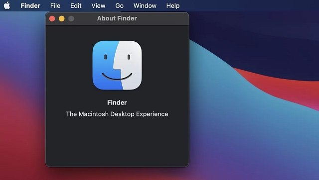Open the Finder menu in menu bar
The height and width of the screenshot is (180, 319).
tap(30, 5)
